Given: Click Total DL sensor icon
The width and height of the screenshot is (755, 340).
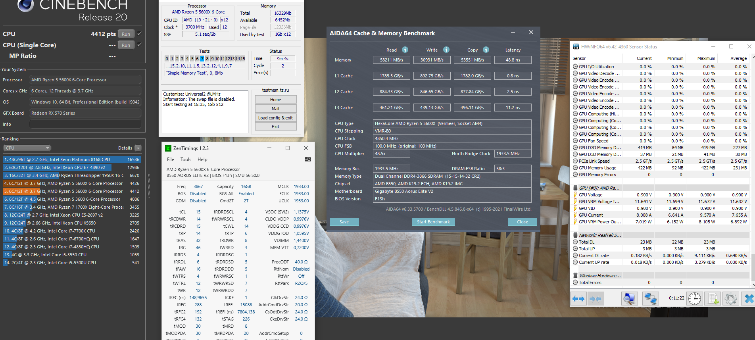Looking at the screenshot, I should [575, 242].
